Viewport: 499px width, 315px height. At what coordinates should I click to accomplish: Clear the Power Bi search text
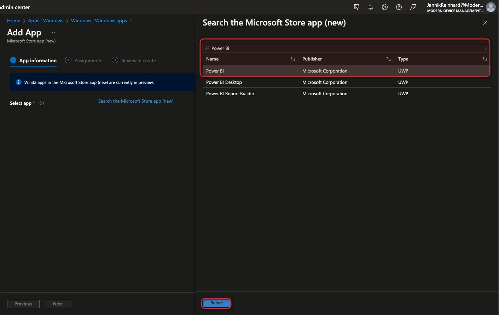coord(487,48)
